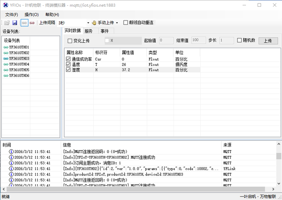
Task: Click link icon beside YF3610TH02
Action: [6, 53]
